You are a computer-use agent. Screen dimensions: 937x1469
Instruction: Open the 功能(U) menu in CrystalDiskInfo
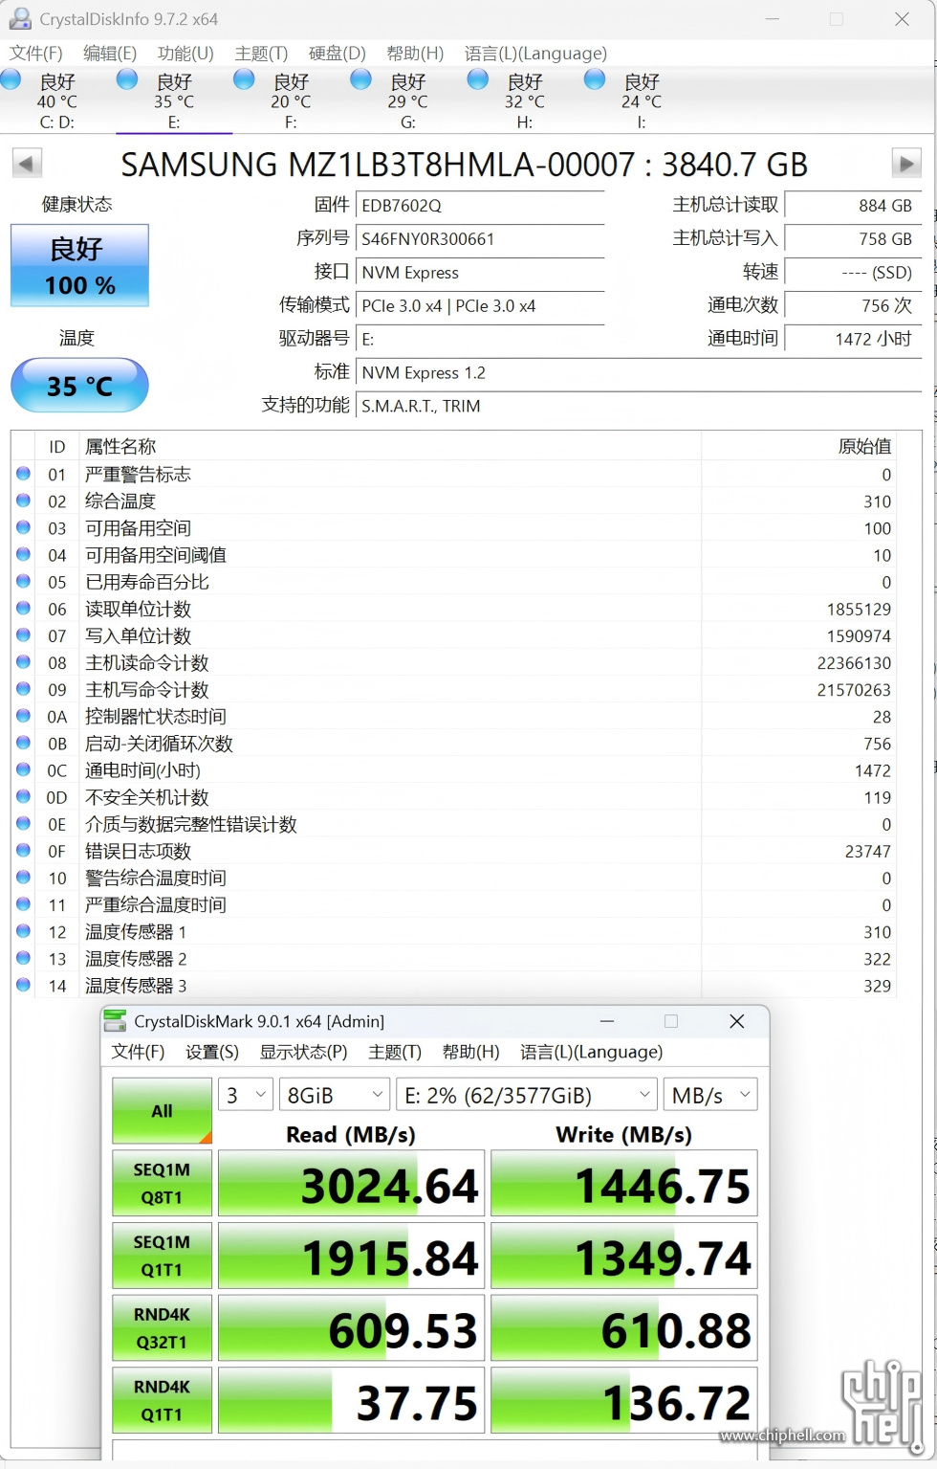185,54
